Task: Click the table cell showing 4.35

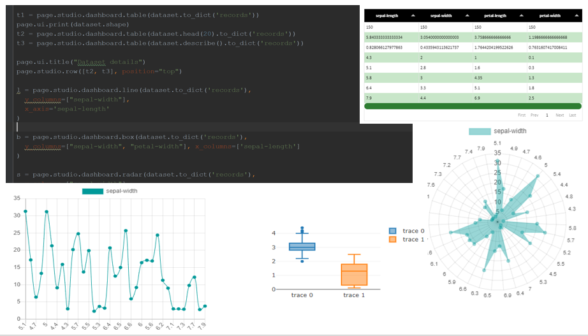Action: 479,77
